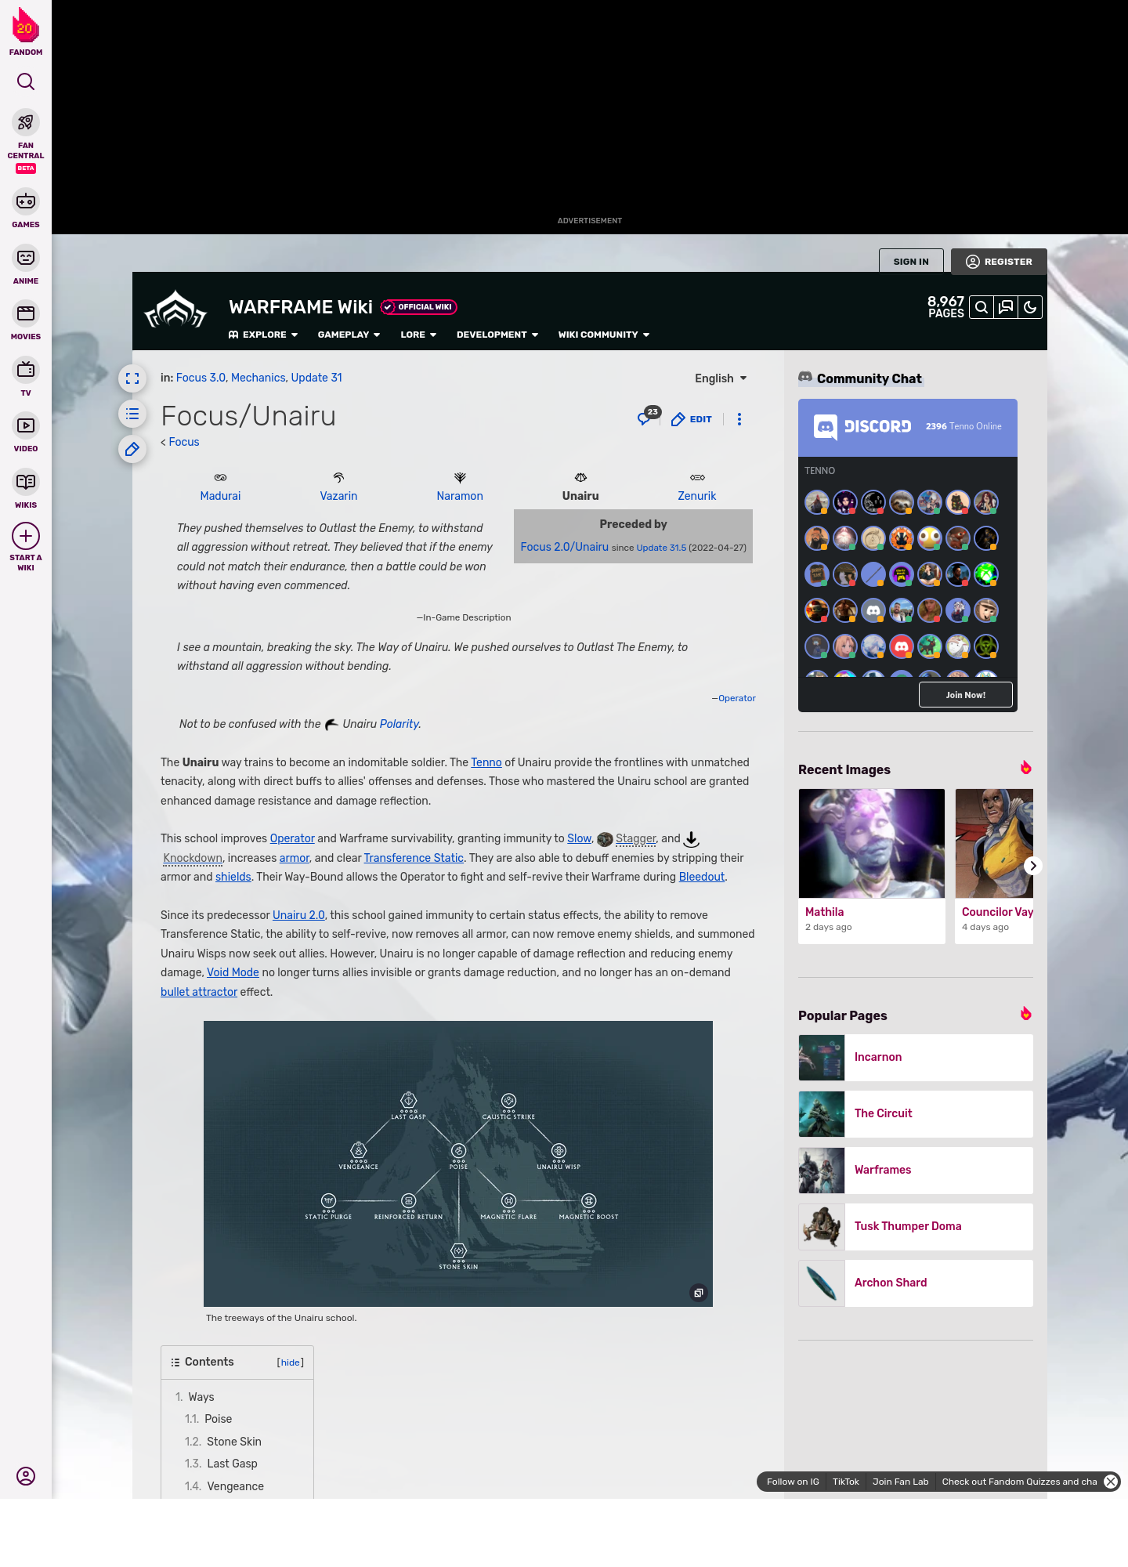Follow the bullet attractor link
The width and height of the screenshot is (1128, 1567).
[199, 992]
